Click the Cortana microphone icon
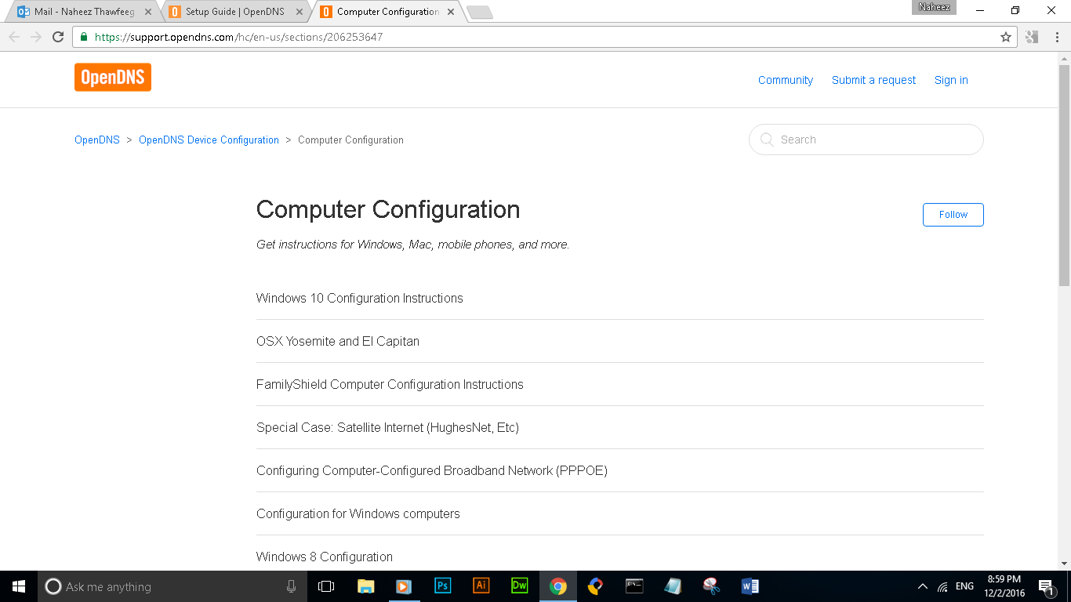1071x602 pixels. 291,586
